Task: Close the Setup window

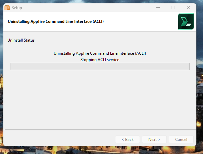Action: (x=189, y=7)
